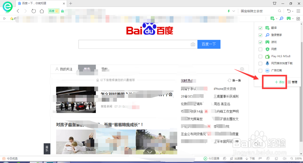Screen dimensions: 303x163
Task: Click the 今日直播 play icon
Action: pos(205,158)
